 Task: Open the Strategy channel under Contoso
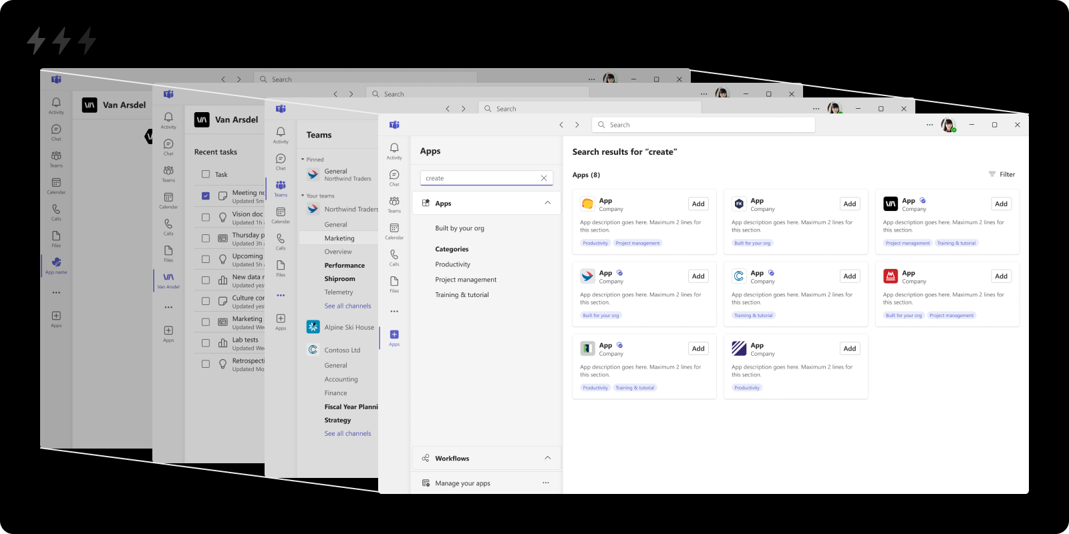click(x=339, y=420)
